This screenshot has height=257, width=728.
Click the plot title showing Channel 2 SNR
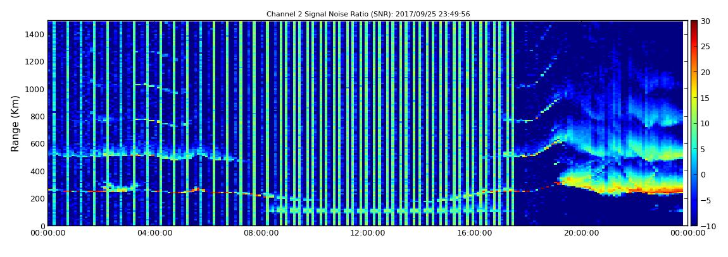[x=368, y=15]
